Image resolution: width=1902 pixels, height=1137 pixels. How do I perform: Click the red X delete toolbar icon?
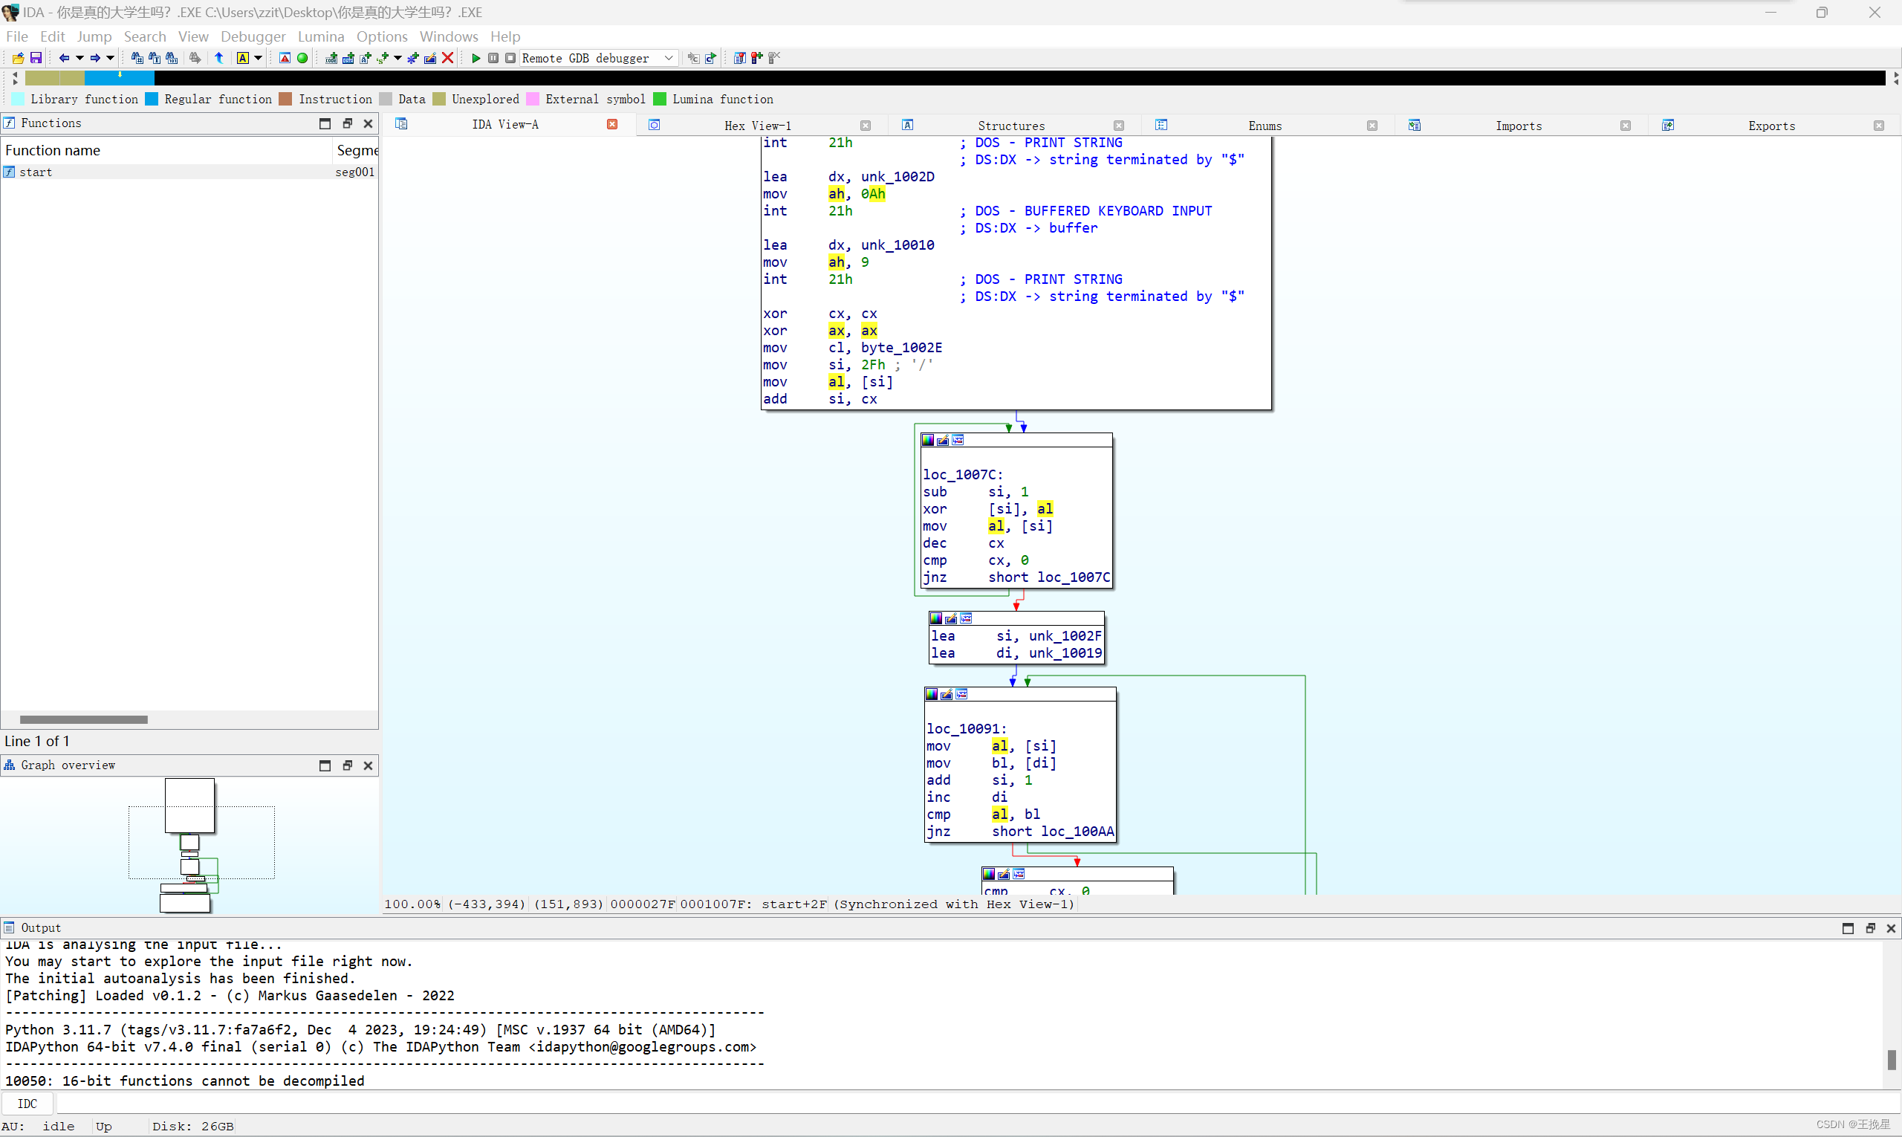(x=448, y=58)
